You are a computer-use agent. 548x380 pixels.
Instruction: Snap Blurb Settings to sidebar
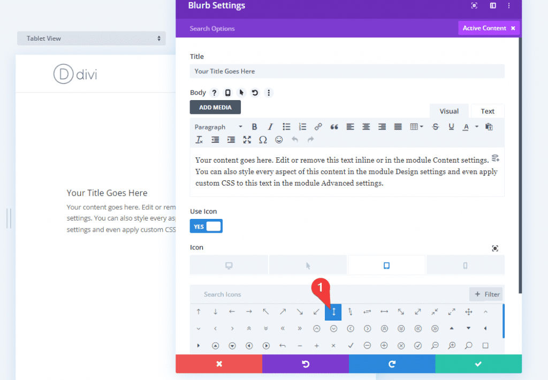[493, 5]
